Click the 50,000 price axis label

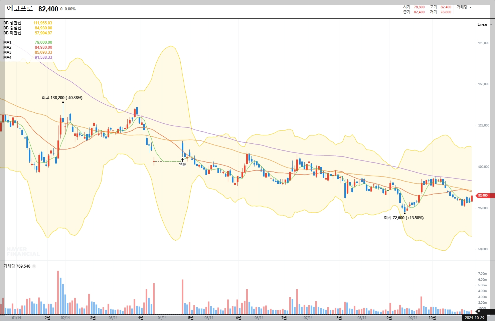tap(483, 249)
